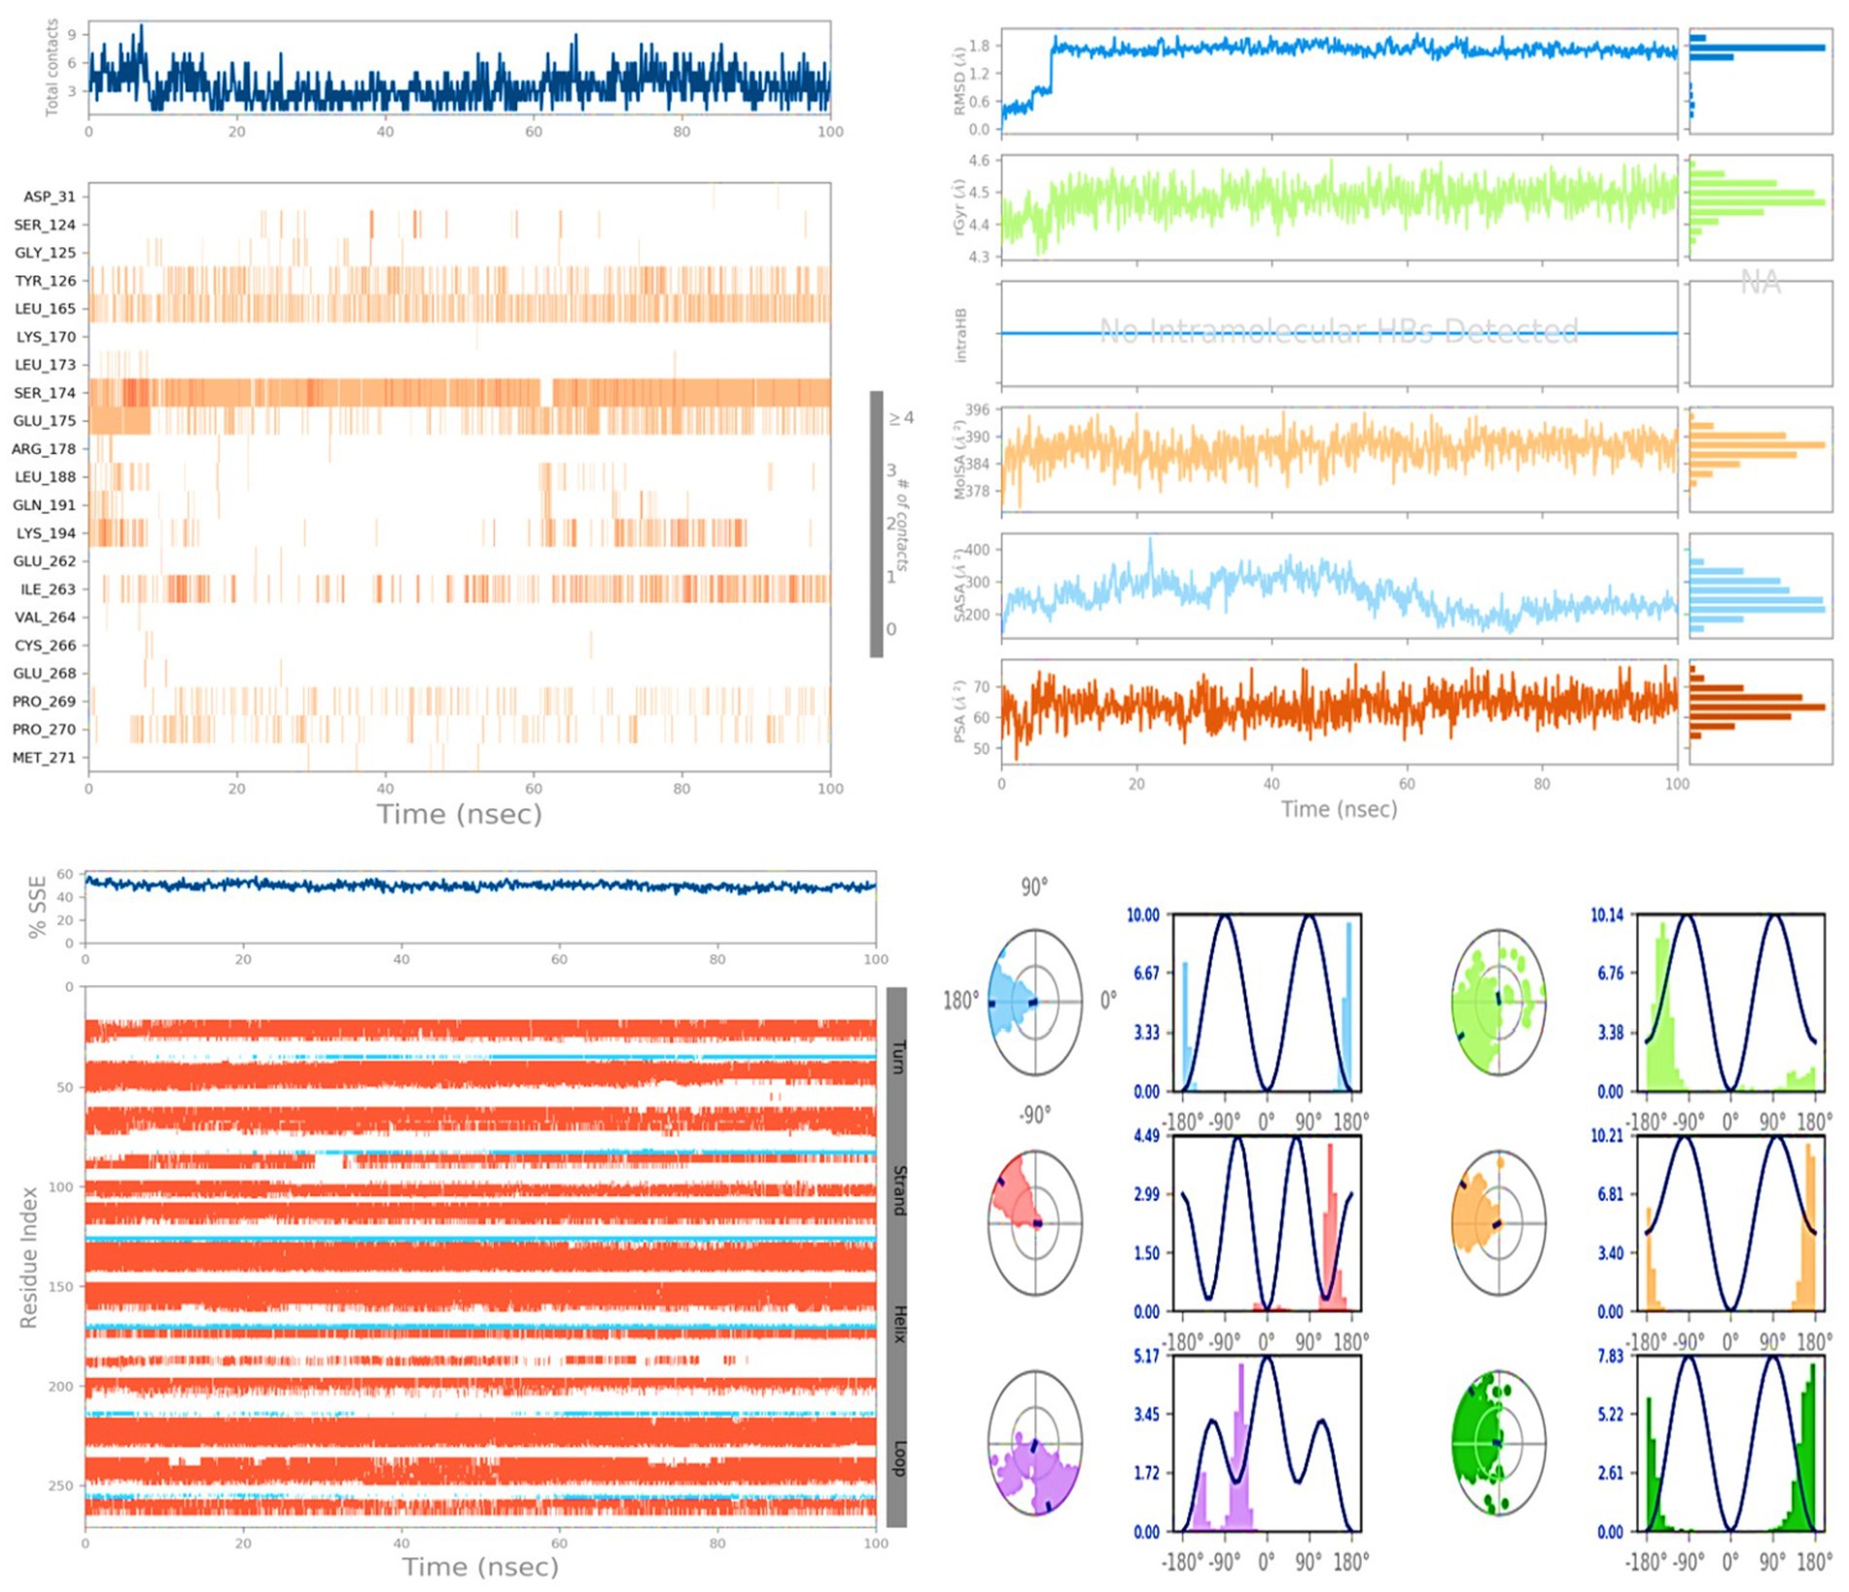Click the LEU_165 residue label

[x=45, y=309]
